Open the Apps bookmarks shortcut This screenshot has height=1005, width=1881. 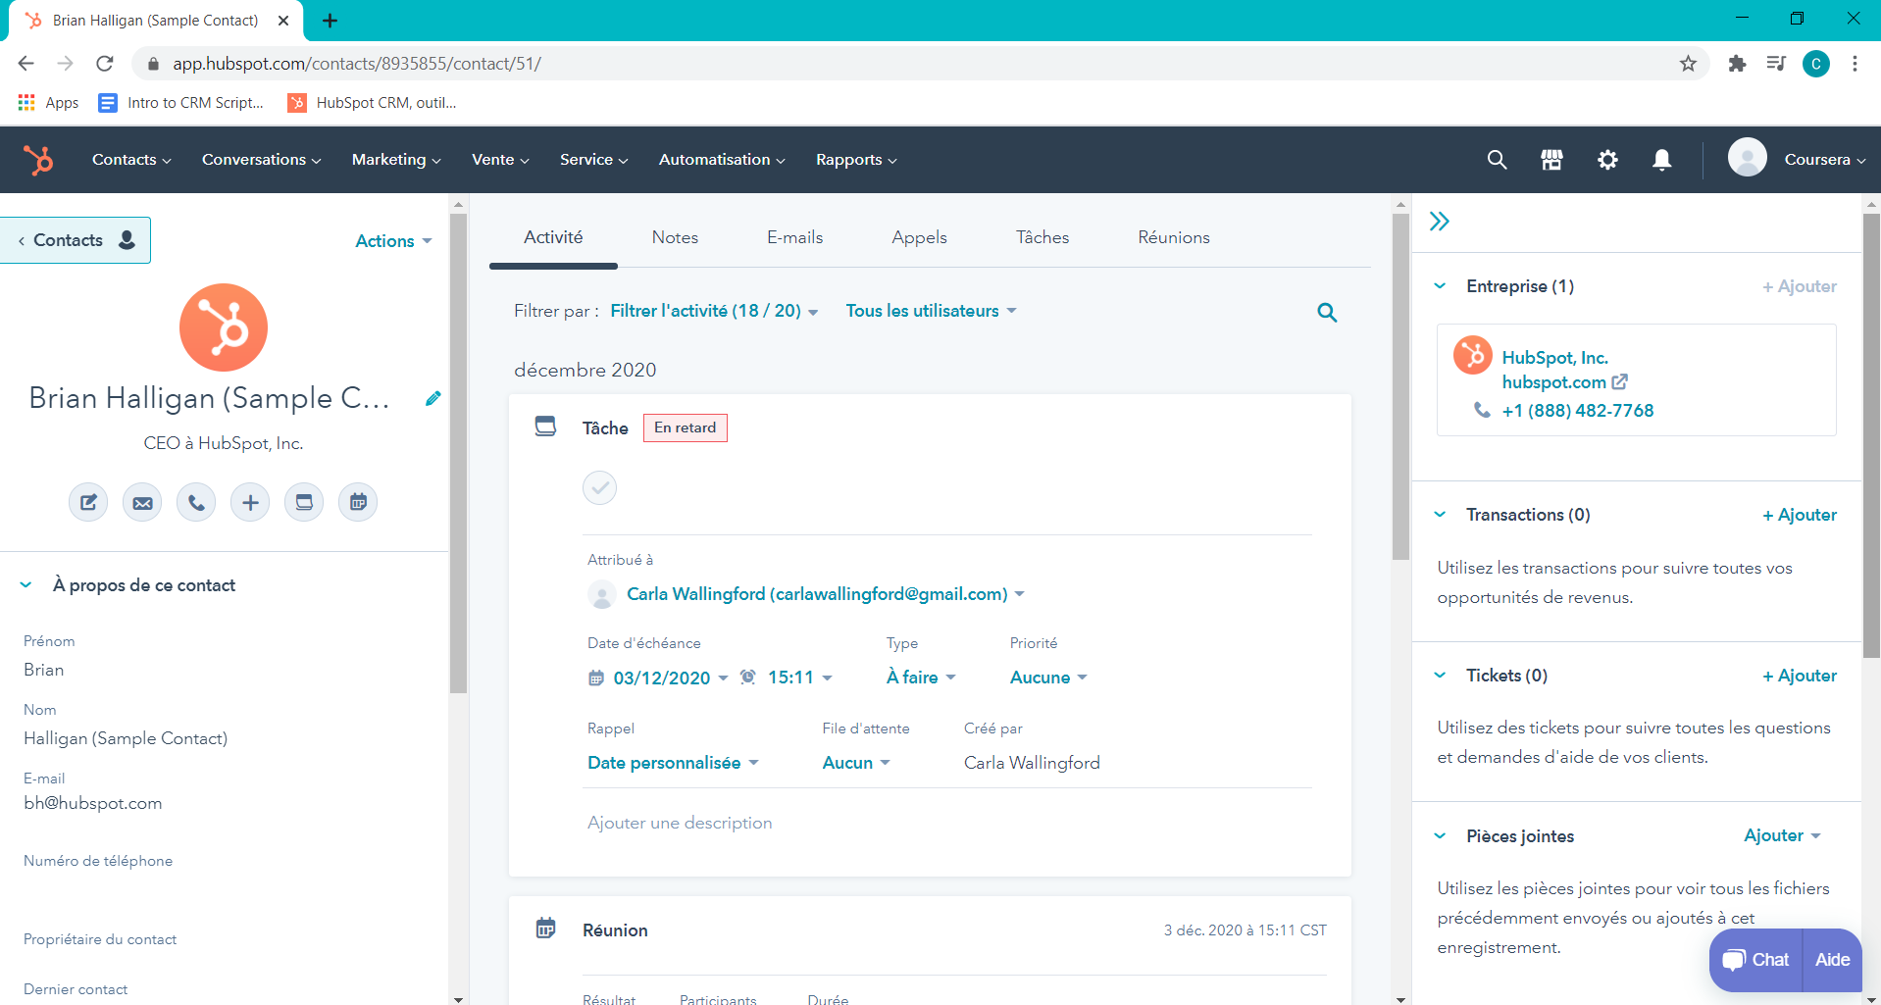pyautogui.click(x=48, y=103)
